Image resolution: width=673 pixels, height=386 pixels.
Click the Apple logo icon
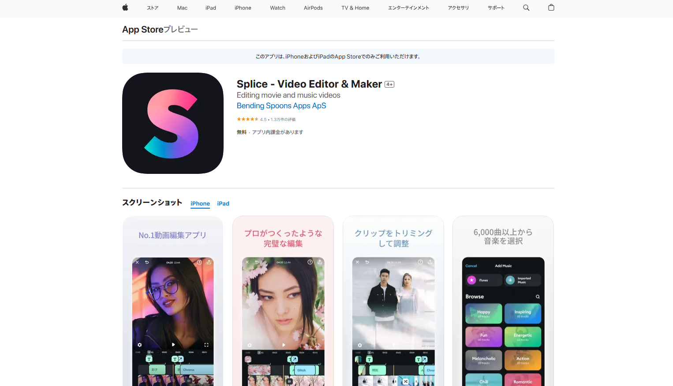click(x=125, y=7)
